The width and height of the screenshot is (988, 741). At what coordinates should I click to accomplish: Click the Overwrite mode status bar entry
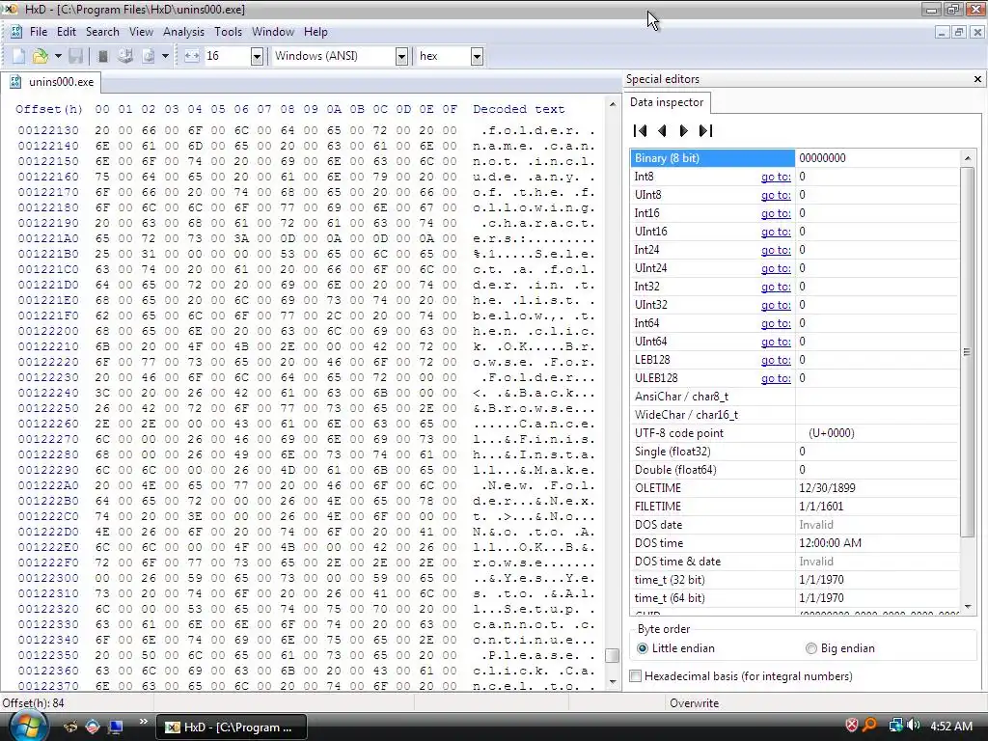pyautogui.click(x=694, y=703)
